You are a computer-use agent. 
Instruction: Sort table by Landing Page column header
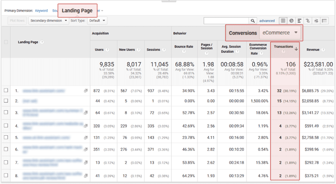(28, 42)
